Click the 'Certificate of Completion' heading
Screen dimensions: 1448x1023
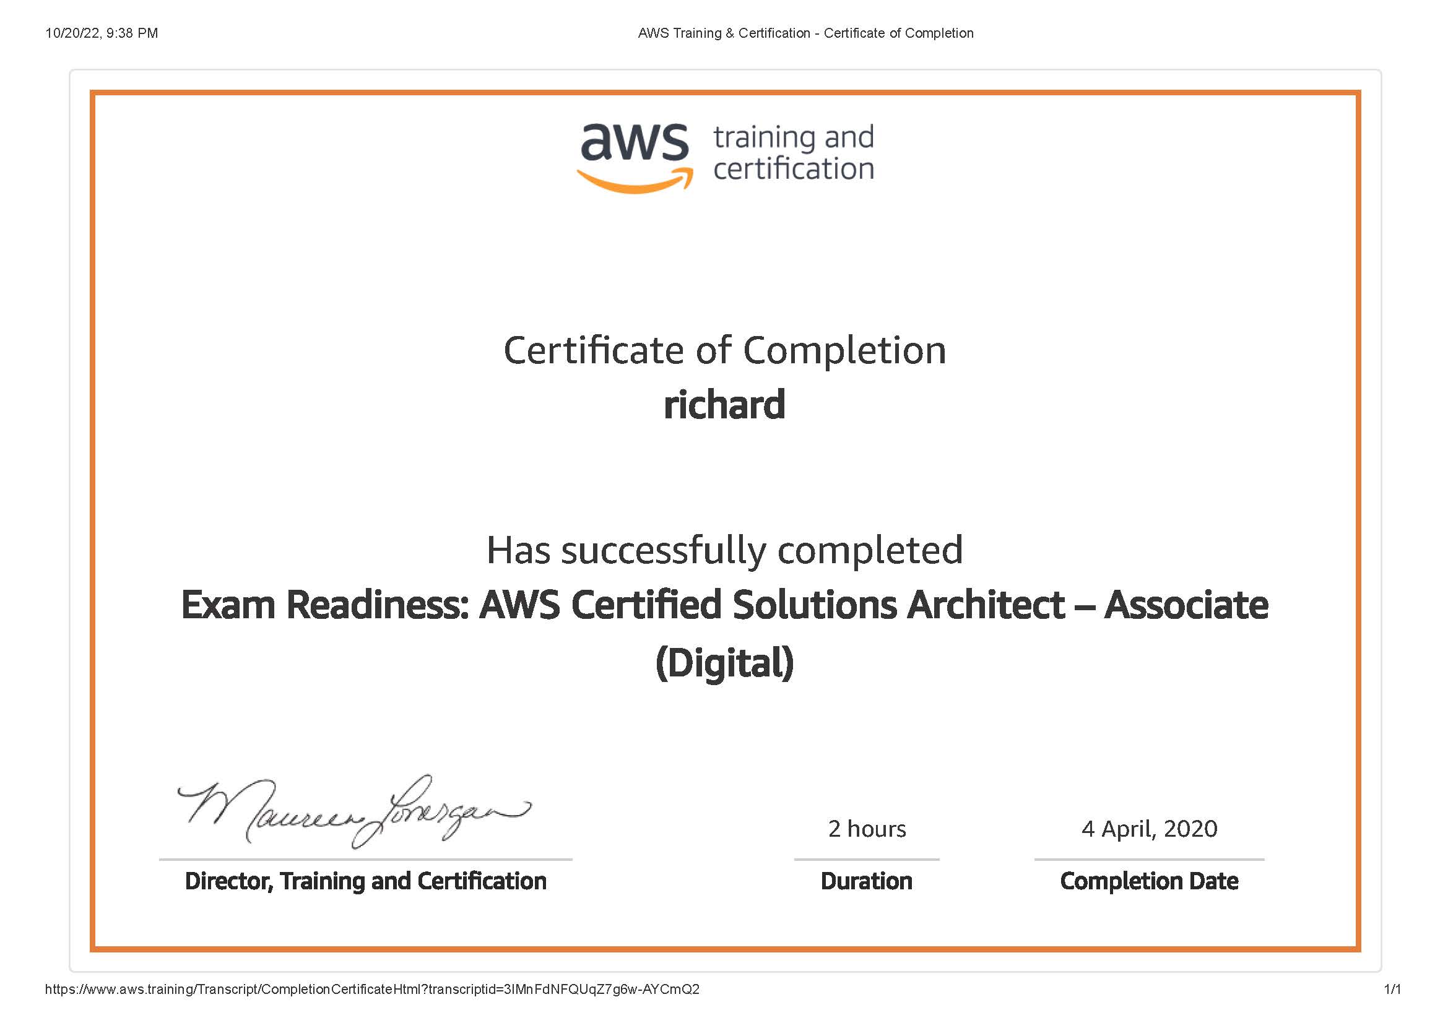(x=725, y=350)
